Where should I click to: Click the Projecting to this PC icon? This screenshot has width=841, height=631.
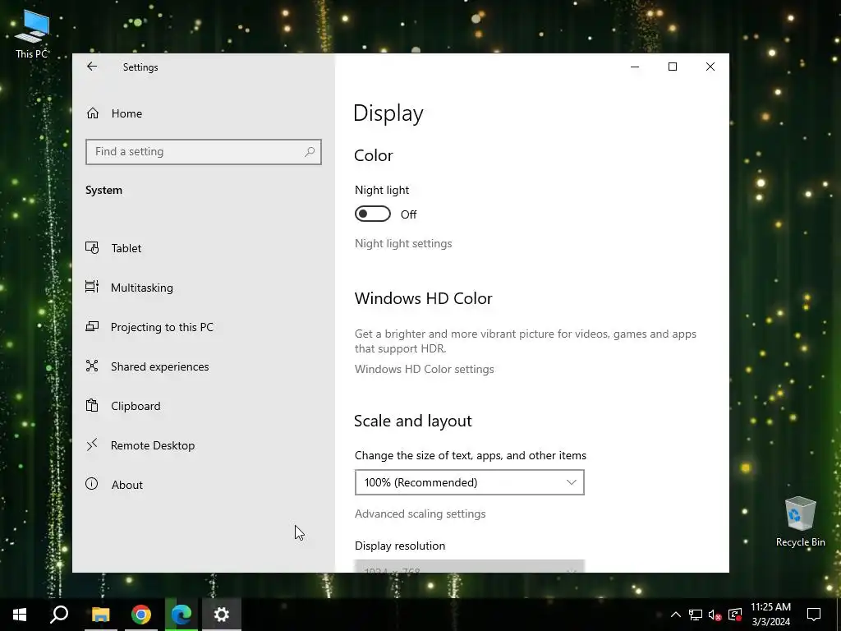[x=92, y=326]
